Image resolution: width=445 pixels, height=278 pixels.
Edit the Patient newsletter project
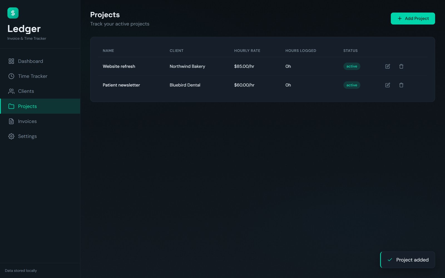(387, 85)
